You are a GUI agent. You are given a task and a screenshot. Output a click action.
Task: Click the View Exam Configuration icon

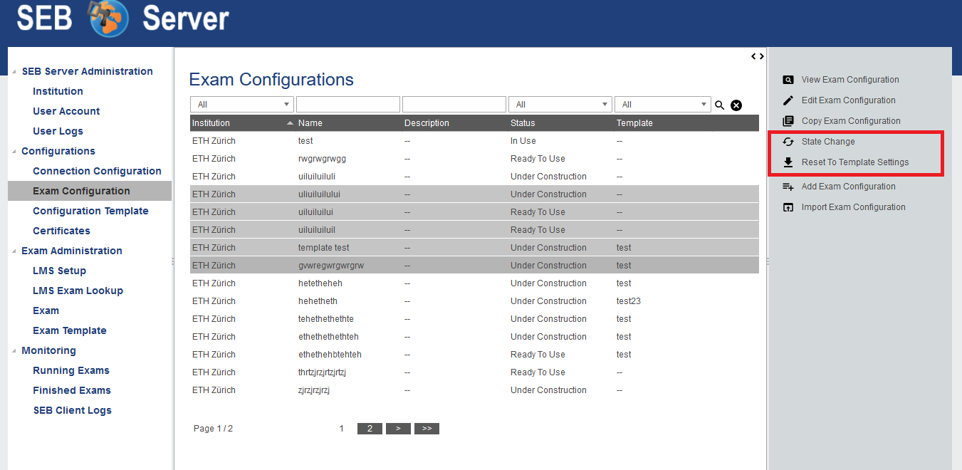pyautogui.click(x=788, y=80)
